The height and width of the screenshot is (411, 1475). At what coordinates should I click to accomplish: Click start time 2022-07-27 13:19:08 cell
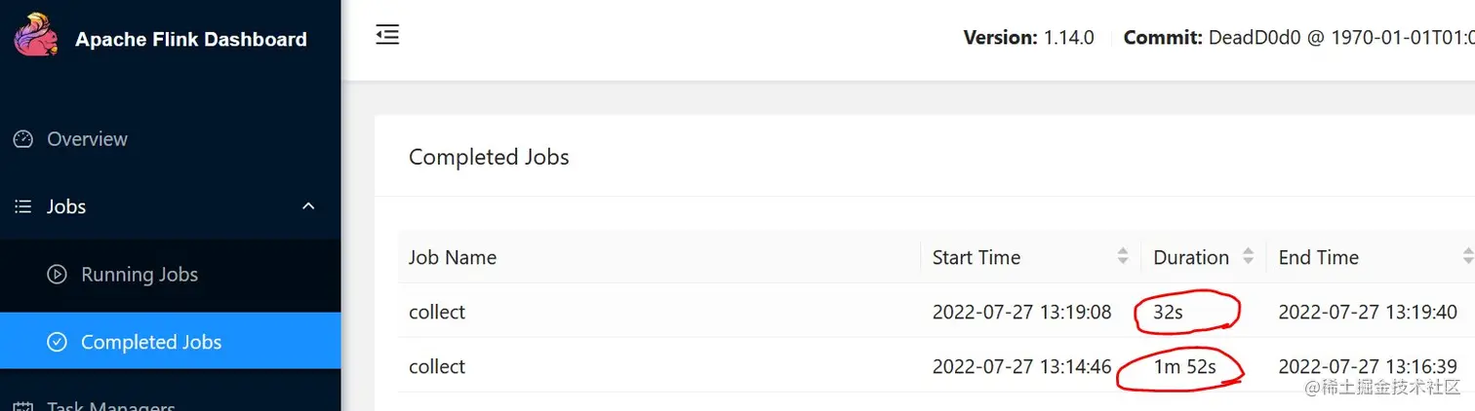1021,312
